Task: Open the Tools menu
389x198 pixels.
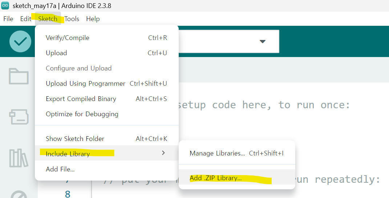Action: (72, 19)
